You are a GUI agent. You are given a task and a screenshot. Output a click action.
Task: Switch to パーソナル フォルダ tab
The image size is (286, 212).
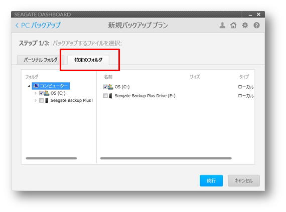click(41, 60)
